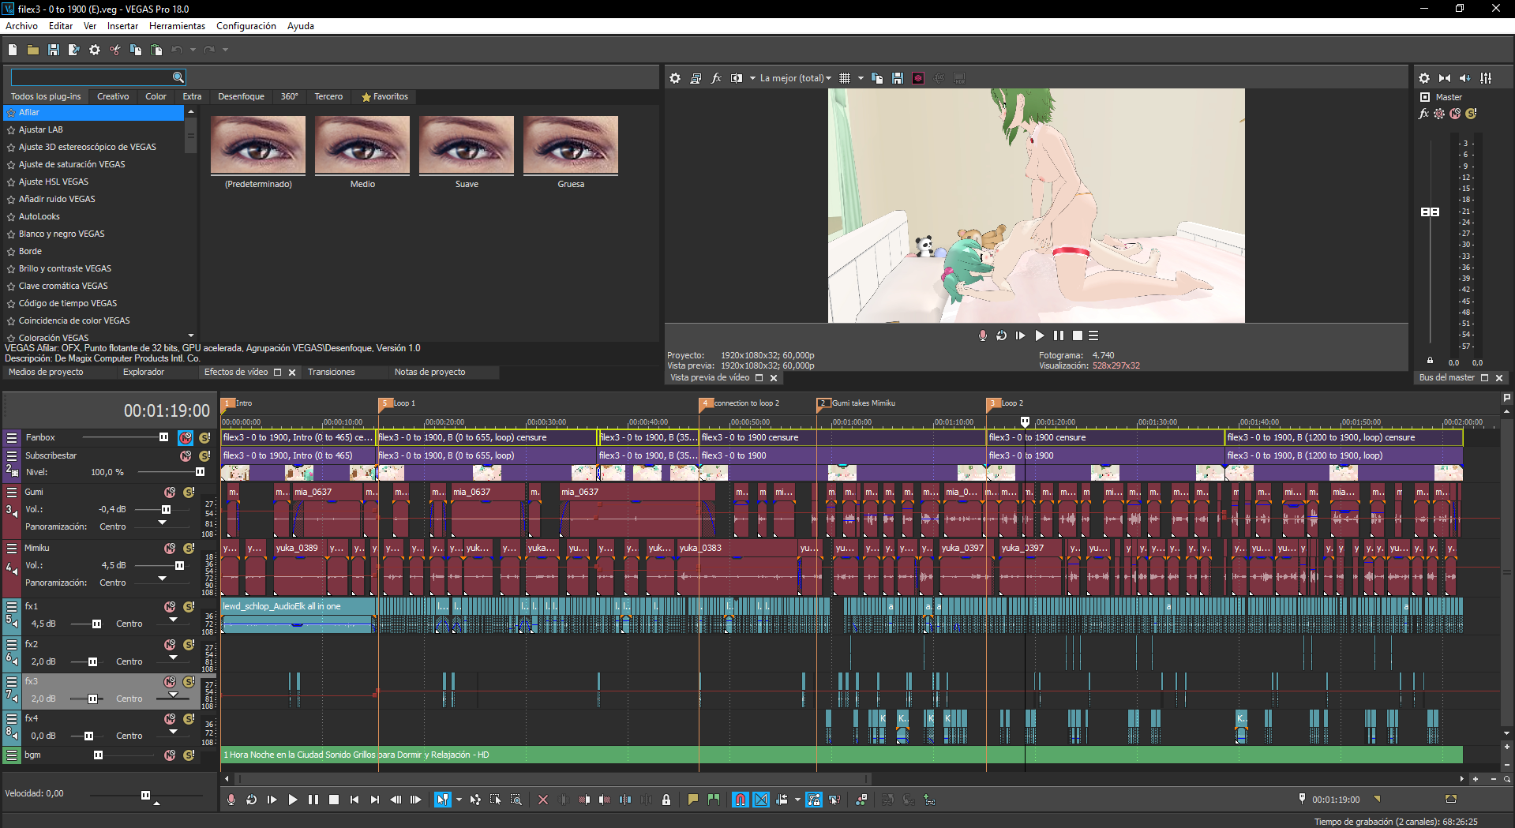The image size is (1515, 828).
Task: Select the envelope edit tool
Action: (x=475, y=800)
